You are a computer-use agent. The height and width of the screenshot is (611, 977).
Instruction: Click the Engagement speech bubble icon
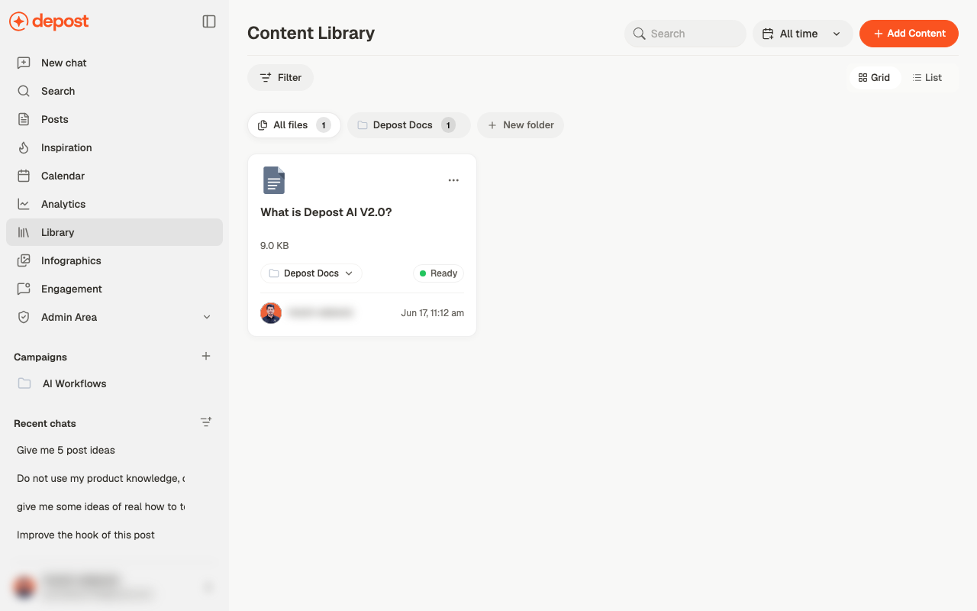pos(24,289)
